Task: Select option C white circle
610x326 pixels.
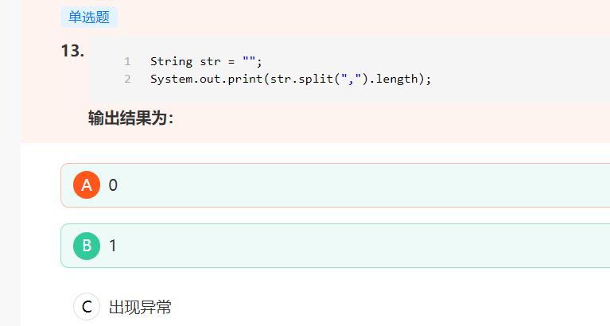Action: (x=87, y=307)
